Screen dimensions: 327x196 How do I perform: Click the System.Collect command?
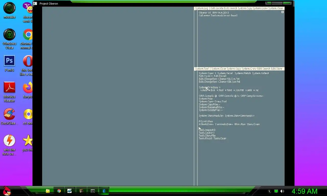coord(261,73)
